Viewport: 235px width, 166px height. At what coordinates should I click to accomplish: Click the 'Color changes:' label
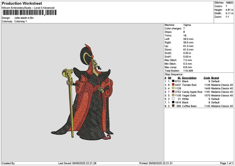coord(173,29)
